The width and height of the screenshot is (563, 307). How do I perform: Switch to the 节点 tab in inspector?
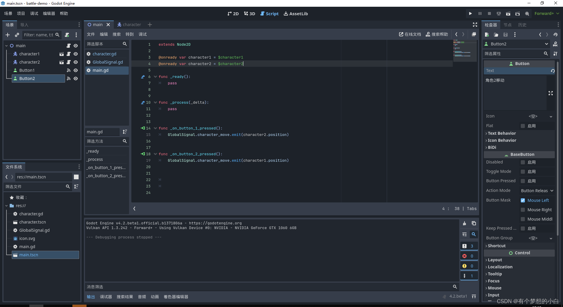508,25
